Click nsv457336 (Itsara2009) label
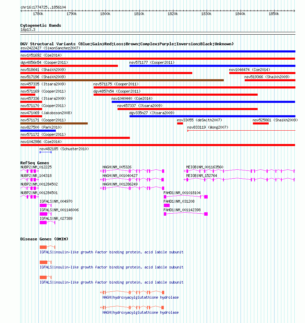Image resolution: width=305 pixels, height=323 pixels. tap(43, 99)
